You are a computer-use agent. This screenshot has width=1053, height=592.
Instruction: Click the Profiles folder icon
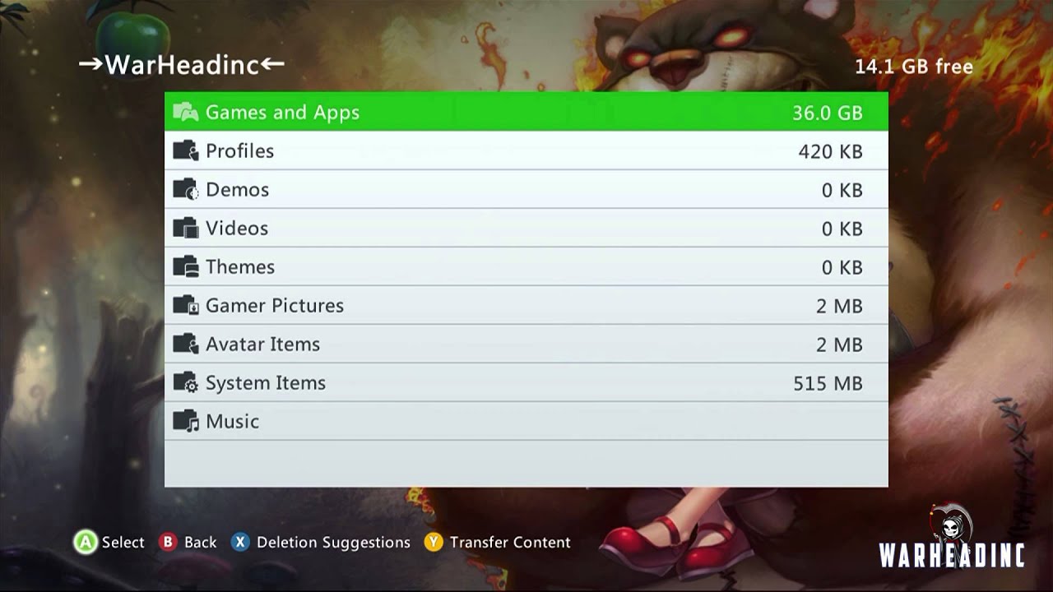(x=186, y=151)
